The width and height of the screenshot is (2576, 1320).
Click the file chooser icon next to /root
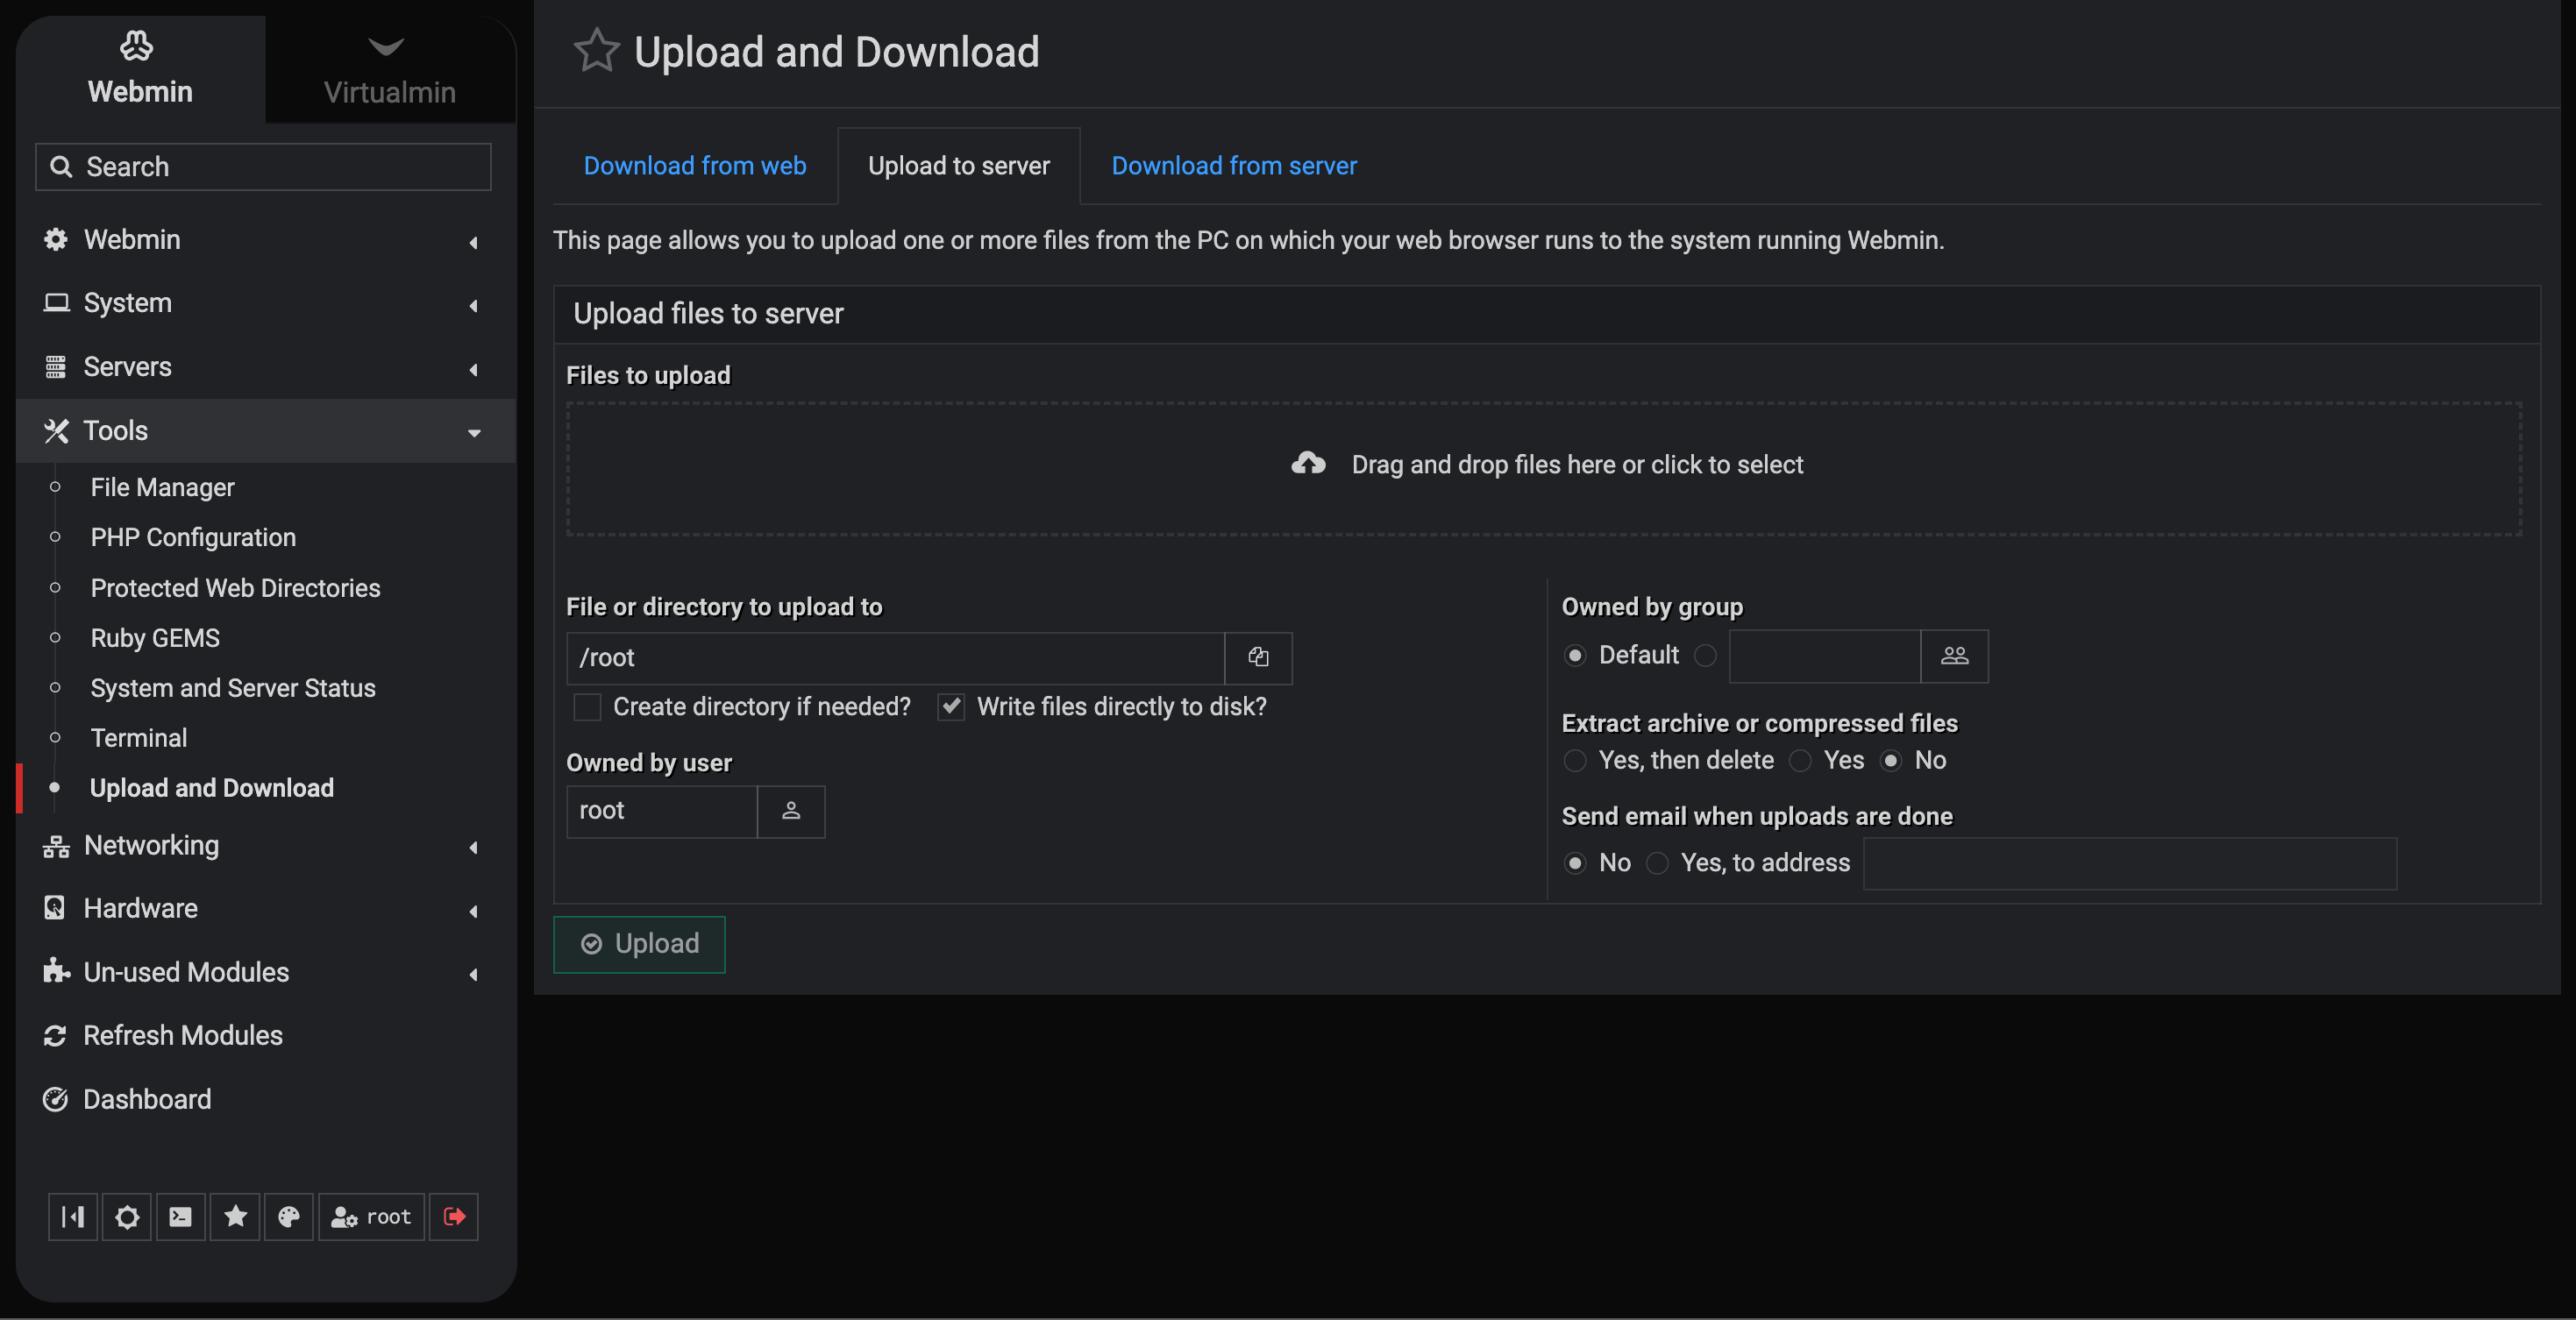[x=1258, y=657]
